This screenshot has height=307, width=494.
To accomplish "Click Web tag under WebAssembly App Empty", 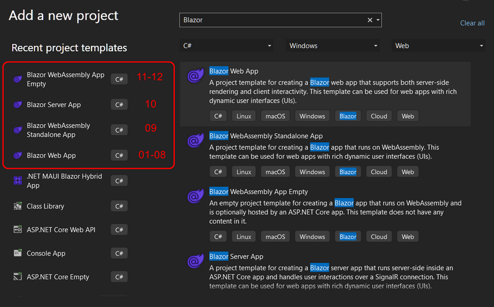I will (408, 237).
